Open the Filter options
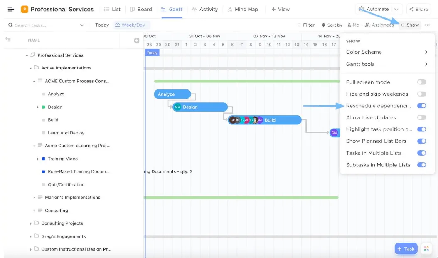The width and height of the screenshot is (438, 258). [306, 25]
